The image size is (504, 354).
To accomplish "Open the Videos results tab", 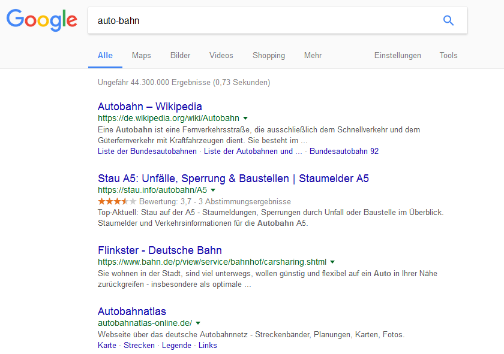I will point(221,55).
